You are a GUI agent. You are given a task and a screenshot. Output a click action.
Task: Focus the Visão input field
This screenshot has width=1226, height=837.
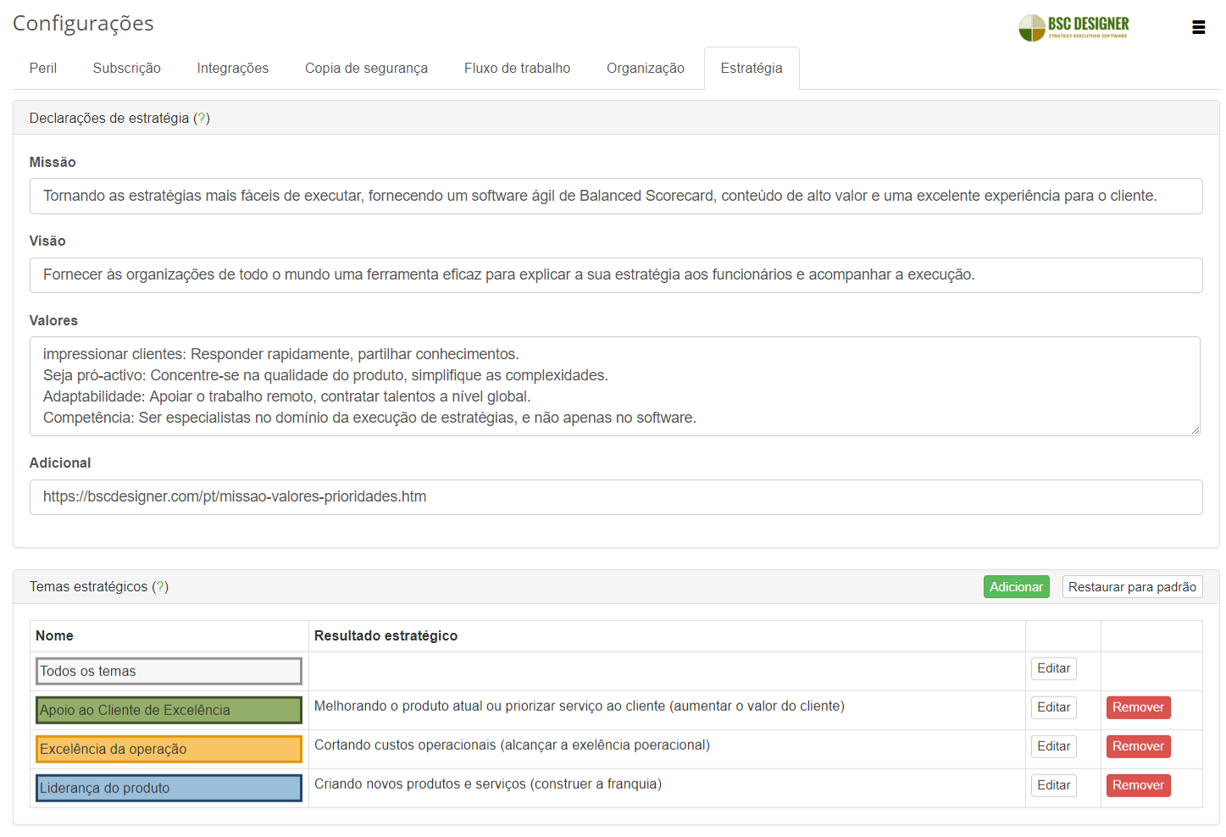(x=615, y=275)
